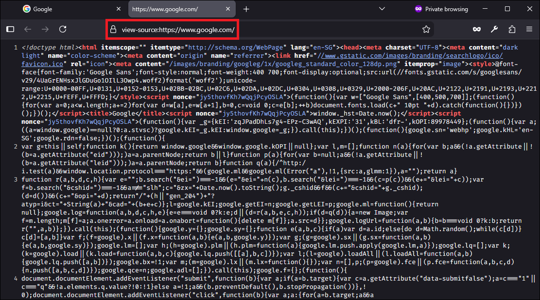Open the extensions puzzle icon
Image resolution: width=540 pixels, height=300 pixels.
pyautogui.click(x=512, y=29)
